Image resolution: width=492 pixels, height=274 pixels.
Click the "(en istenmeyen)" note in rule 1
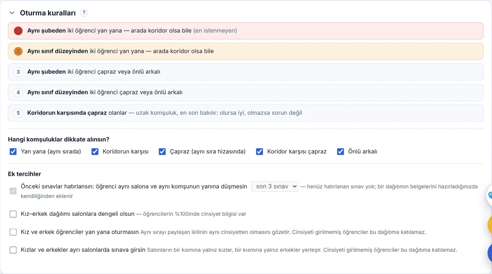[215, 31]
